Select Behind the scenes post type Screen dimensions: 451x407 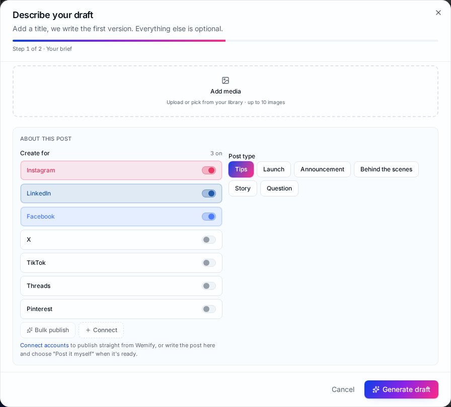tap(386, 169)
